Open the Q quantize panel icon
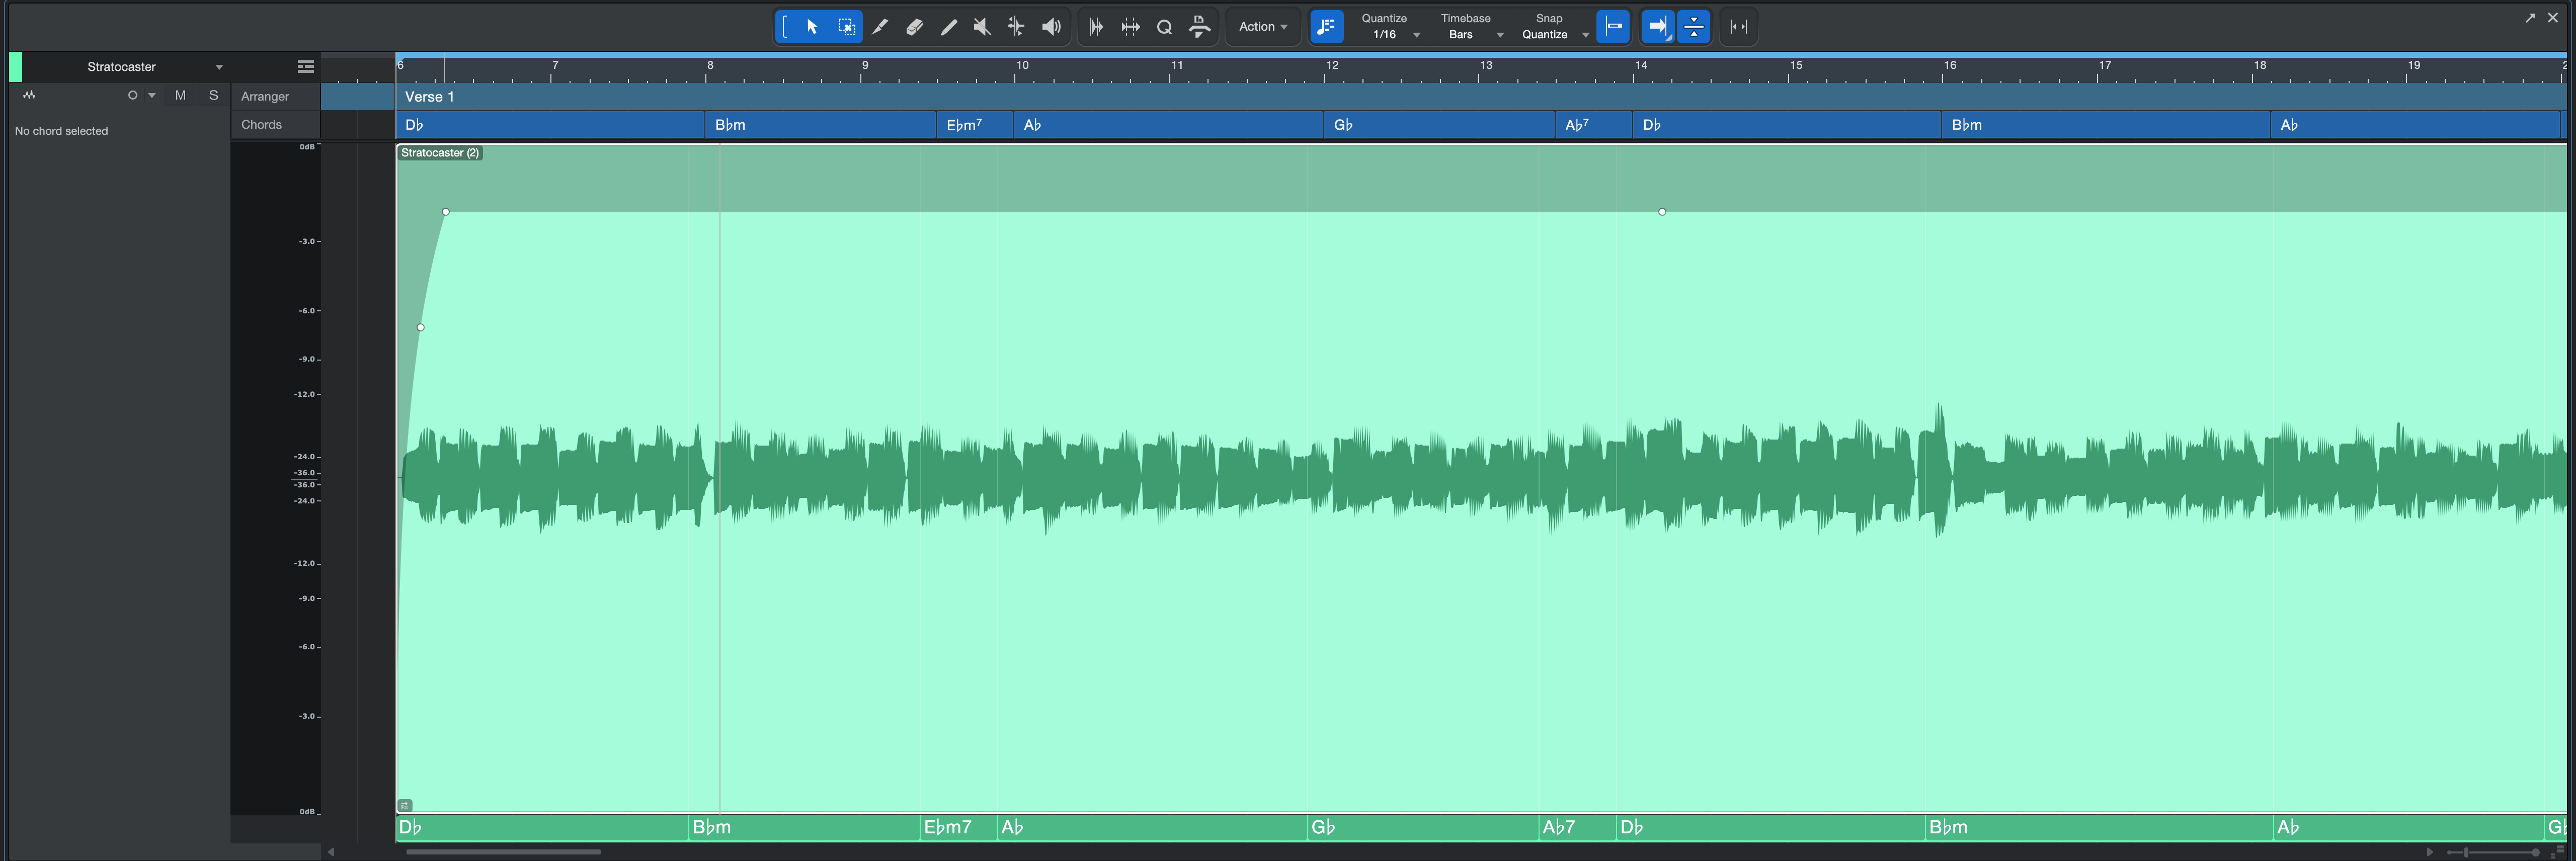This screenshot has height=861, width=2576. tap(1164, 27)
